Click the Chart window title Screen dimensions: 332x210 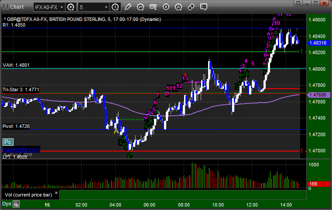17,7
